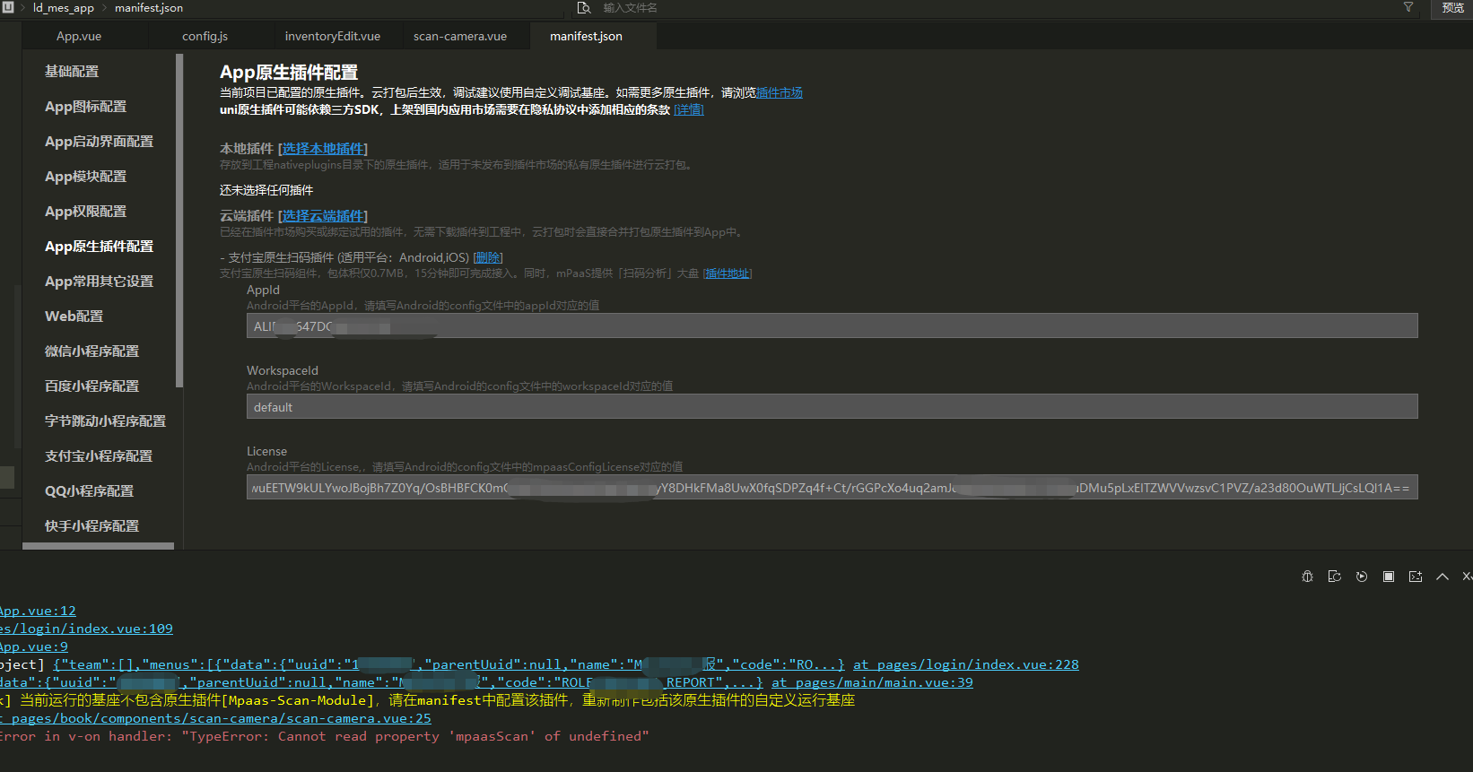
Task: Select App原生插件配置 in sidebar
Action: [99, 247]
